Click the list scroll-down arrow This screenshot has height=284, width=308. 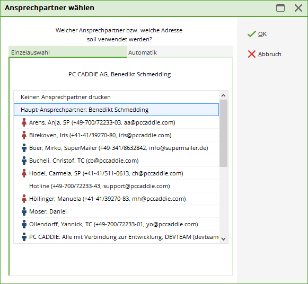click(x=223, y=239)
